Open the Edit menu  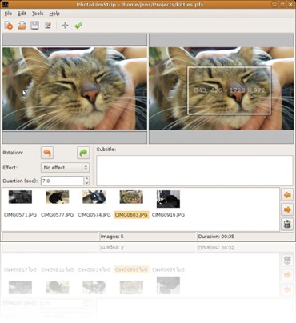tap(22, 14)
